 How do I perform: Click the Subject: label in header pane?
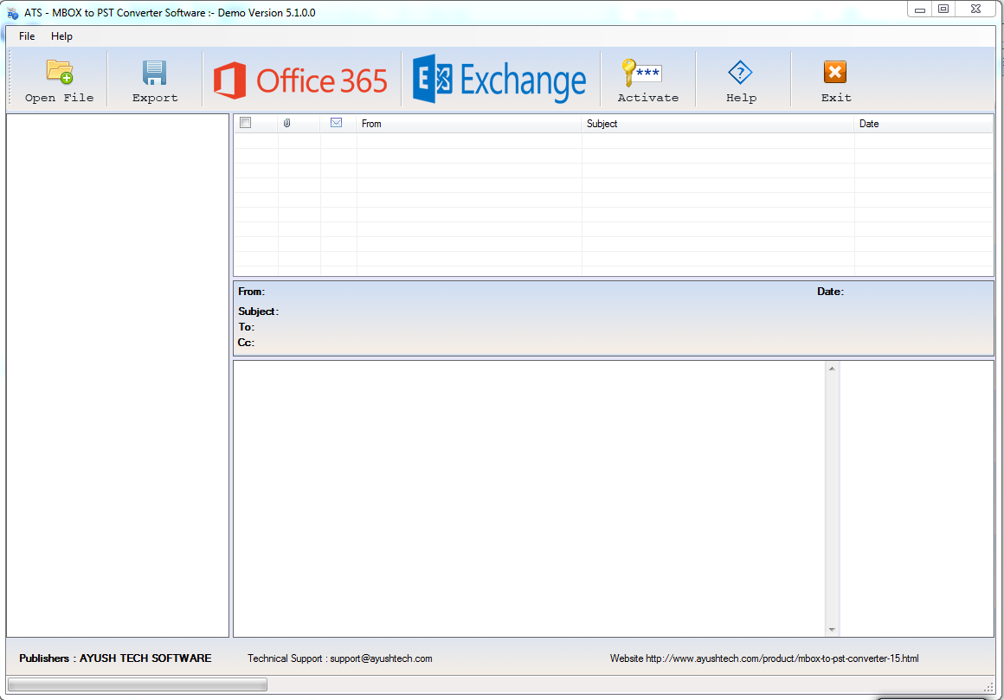coord(258,311)
